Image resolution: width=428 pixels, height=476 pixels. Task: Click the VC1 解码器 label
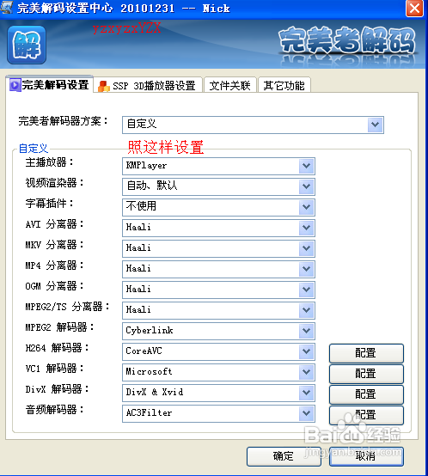pos(54,369)
